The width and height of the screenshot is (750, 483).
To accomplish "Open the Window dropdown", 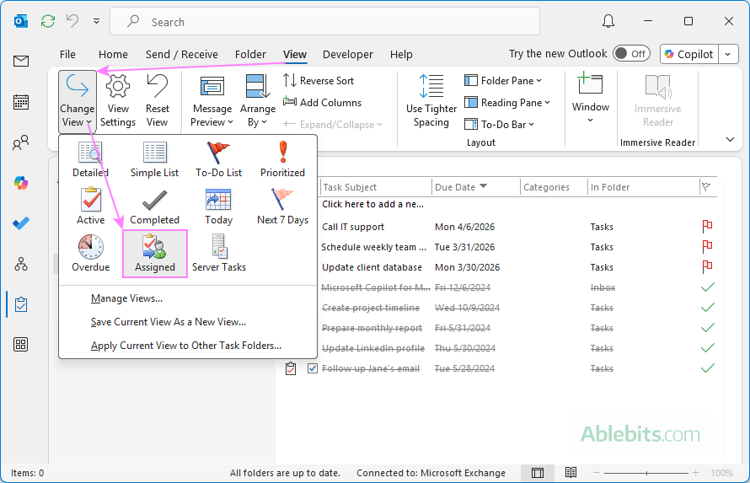I will [x=590, y=99].
